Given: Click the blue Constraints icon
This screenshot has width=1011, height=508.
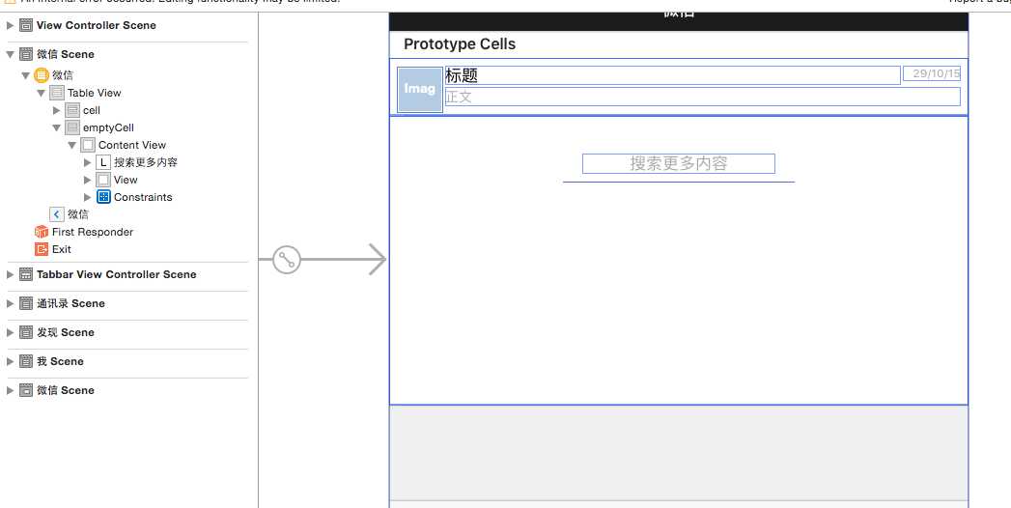Looking at the screenshot, I should pyautogui.click(x=103, y=197).
